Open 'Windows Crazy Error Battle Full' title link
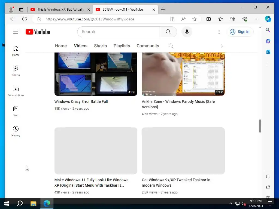The width and height of the screenshot is (279, 209). (81, 102)
